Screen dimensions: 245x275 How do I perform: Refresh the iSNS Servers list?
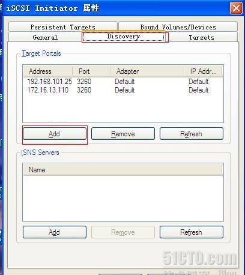tap(192, 232)
